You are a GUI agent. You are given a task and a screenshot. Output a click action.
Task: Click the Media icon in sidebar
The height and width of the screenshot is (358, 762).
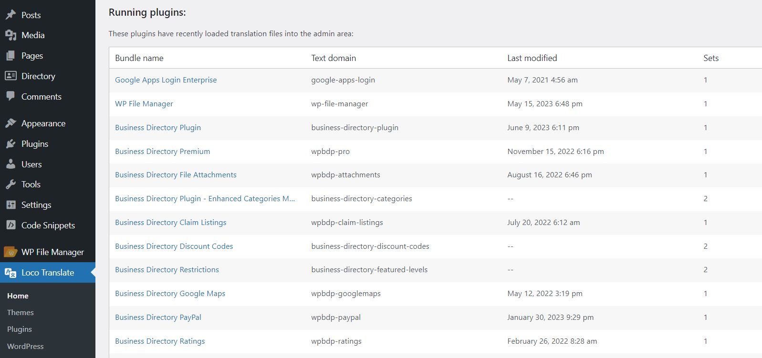coord(10,35)
